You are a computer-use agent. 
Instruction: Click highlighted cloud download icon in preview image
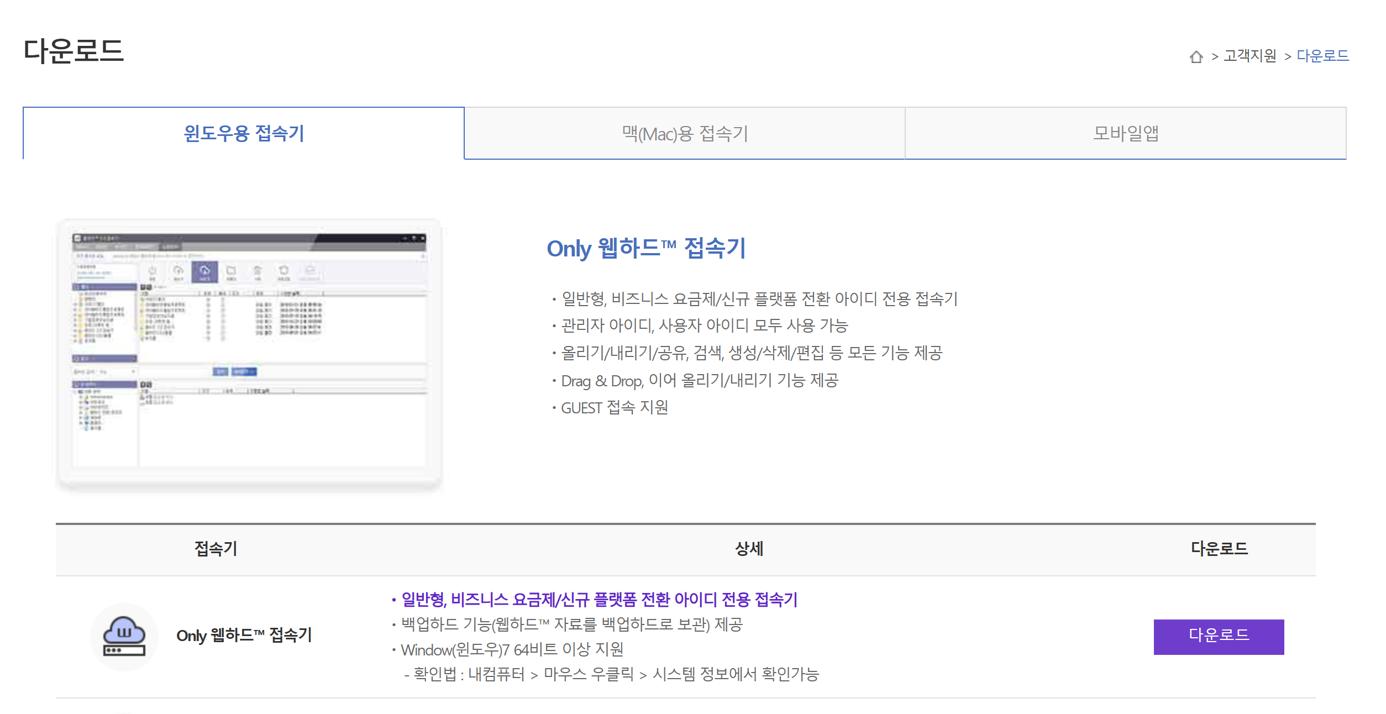click(x=204, y=271)
